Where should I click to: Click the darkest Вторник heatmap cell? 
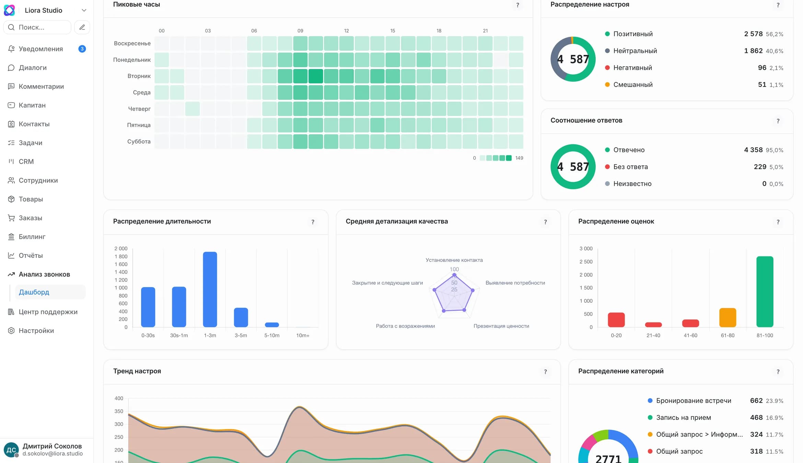pos(316,76)
